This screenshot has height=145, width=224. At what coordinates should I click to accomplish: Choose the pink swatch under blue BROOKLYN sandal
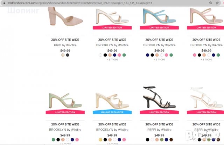(167, 55)
